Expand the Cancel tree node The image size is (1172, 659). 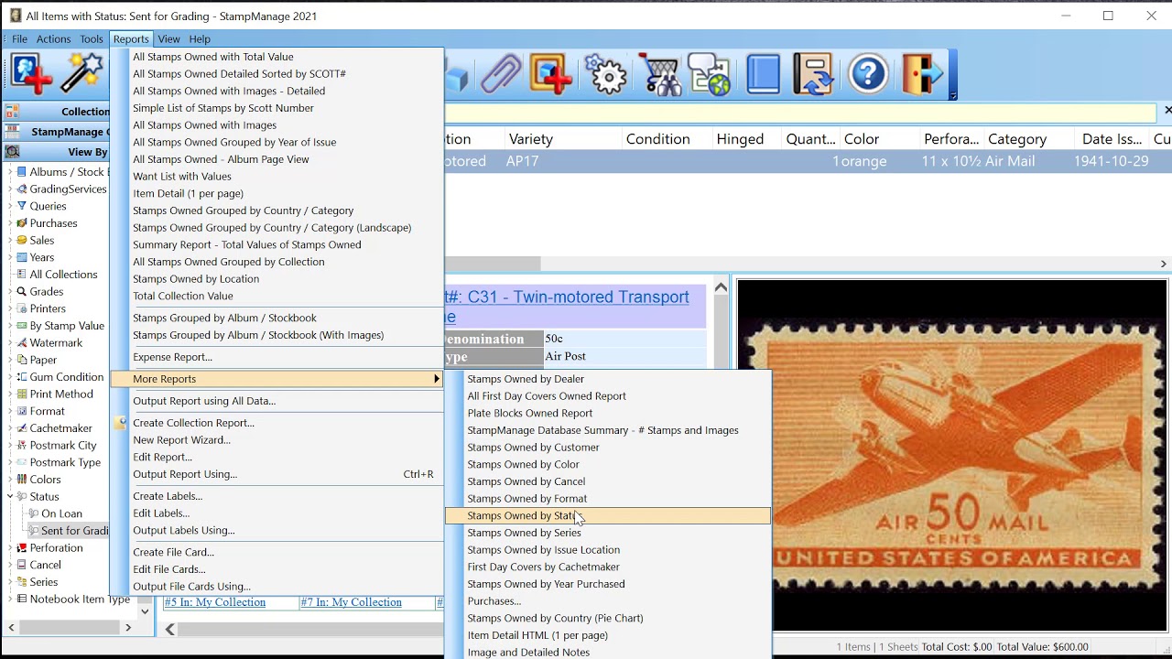10,566
